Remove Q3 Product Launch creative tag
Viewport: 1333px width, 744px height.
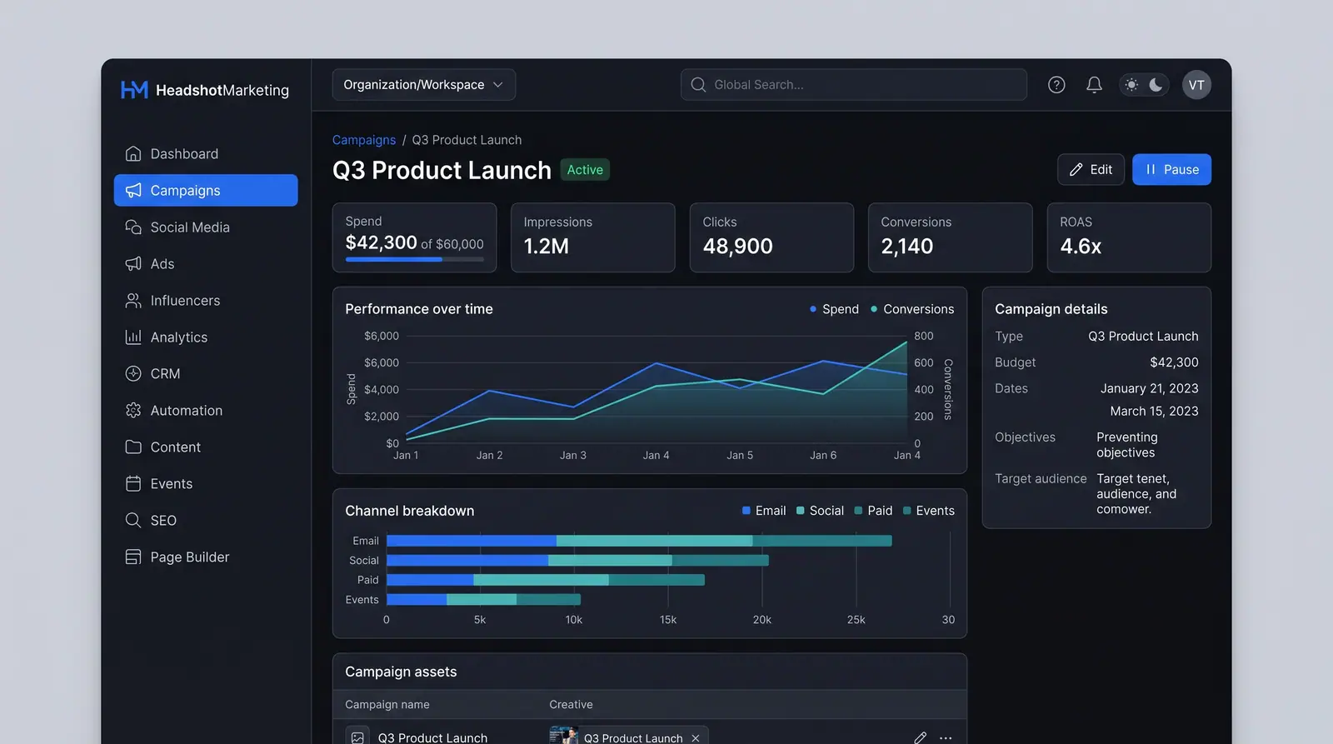pyautogui.click(x=696, y=738)
